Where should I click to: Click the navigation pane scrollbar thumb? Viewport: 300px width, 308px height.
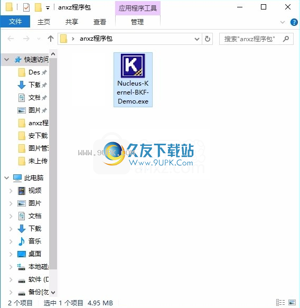point(53,164)
